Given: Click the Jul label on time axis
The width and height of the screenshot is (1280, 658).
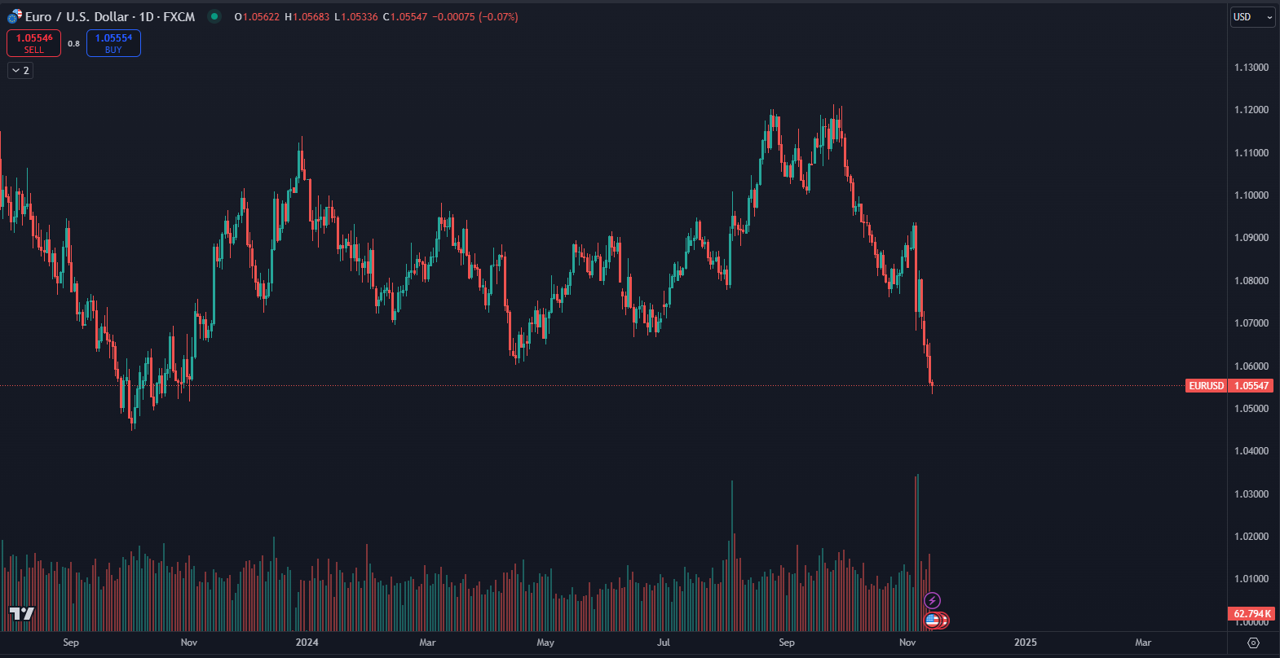Looking at the screenshot, I should tap(664, 643).
